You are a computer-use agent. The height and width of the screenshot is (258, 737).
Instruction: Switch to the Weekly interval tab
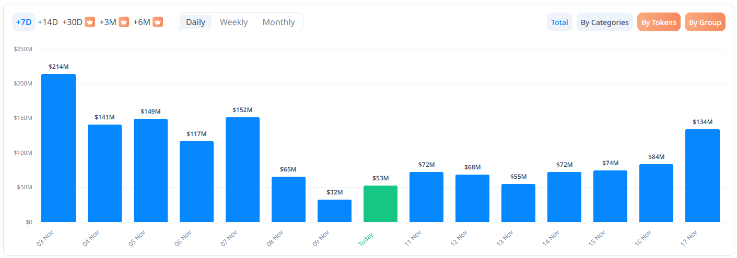click(233, 22)
